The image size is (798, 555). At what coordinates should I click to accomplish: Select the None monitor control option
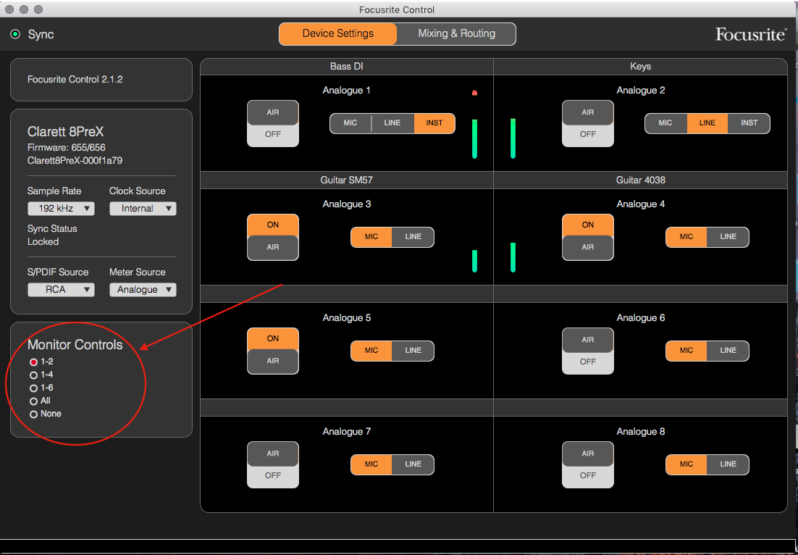click(46, 414)
